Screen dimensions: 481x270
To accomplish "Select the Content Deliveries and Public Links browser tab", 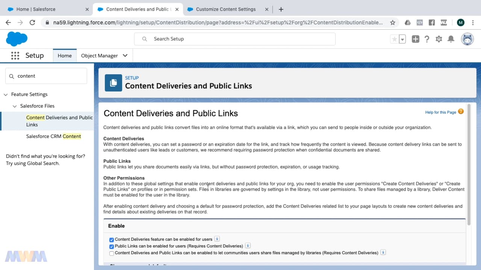I will click(x=138, y=9).
